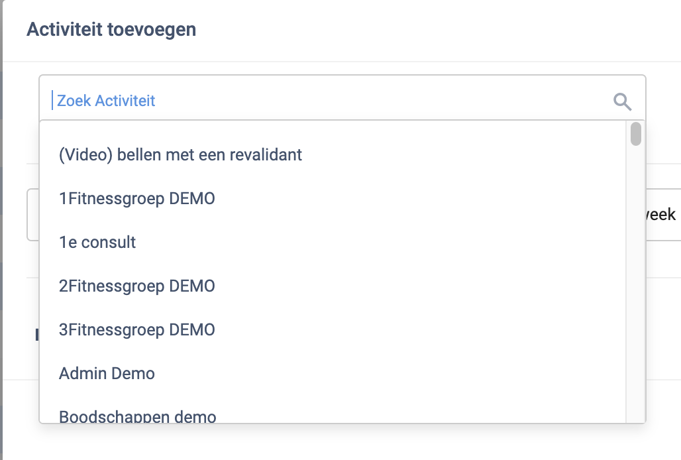Pick the Boodschappen demo entry
Image resolution: width=681 pixels, height=460 pixels.
(137, 416)
